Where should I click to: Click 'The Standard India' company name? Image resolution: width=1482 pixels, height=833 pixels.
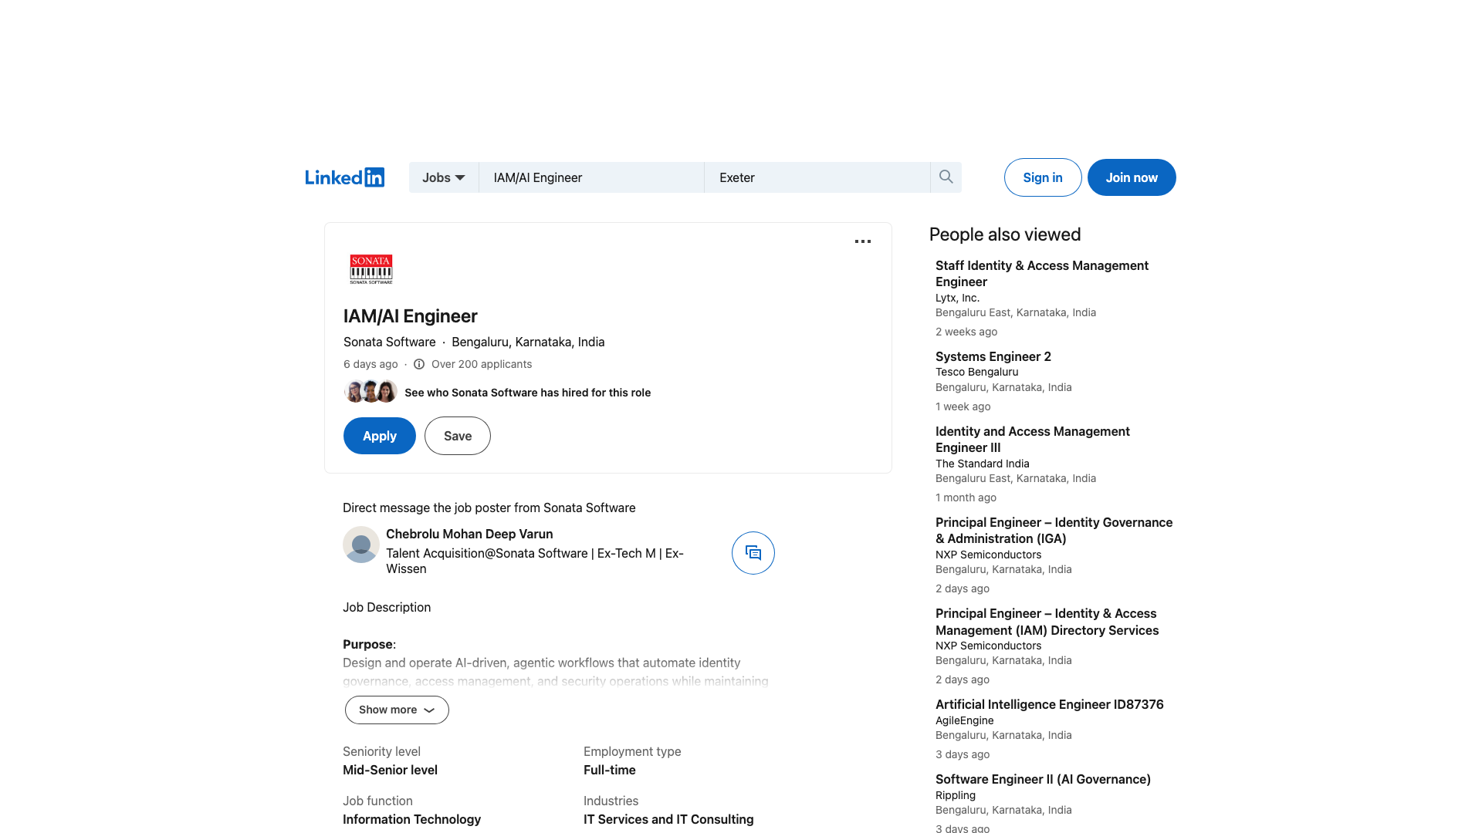pos(983,464)
